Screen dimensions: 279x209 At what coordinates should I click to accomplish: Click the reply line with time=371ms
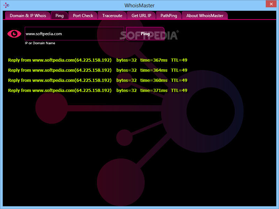(x=98, y=91)
